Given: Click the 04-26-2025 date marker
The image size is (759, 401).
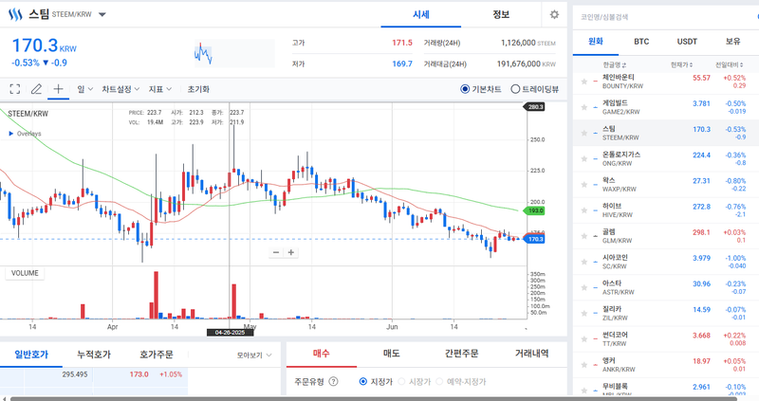Looking at the screenshot, I should tap(230, 333).
